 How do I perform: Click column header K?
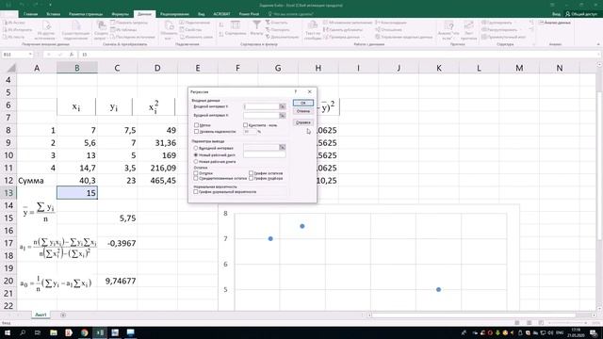click(439, 68)
